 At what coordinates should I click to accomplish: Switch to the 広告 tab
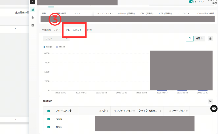point(90,30)
